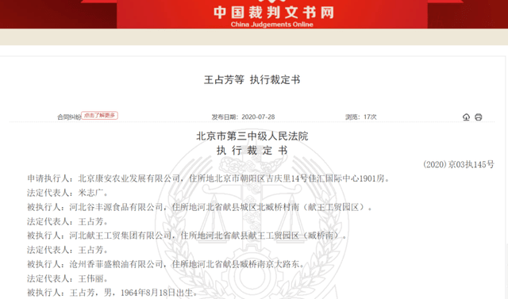This screenshot has height=299, width=508.
Task: Click the title 王占芳等 执行裁定书
Action: 252,80
